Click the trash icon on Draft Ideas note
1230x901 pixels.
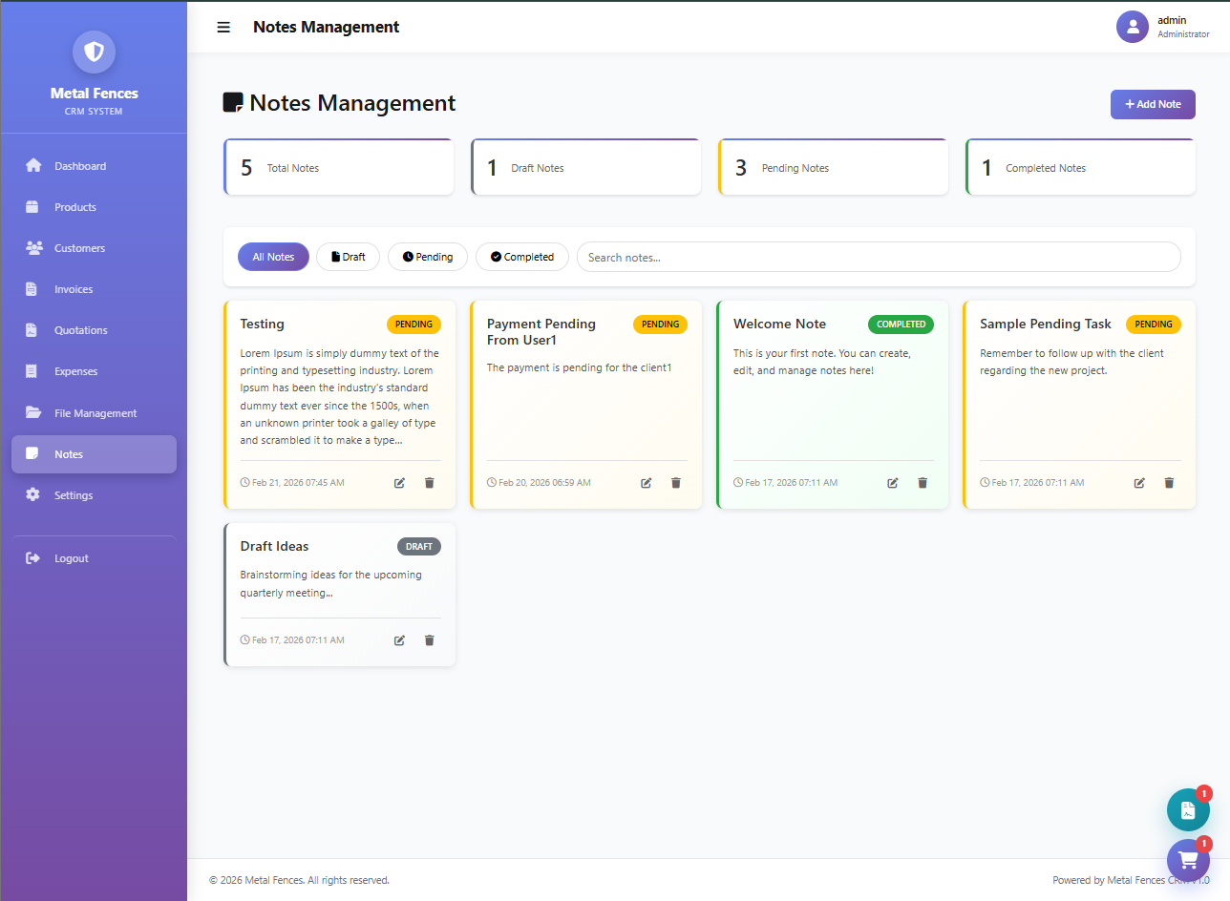[x=429, y=639]
